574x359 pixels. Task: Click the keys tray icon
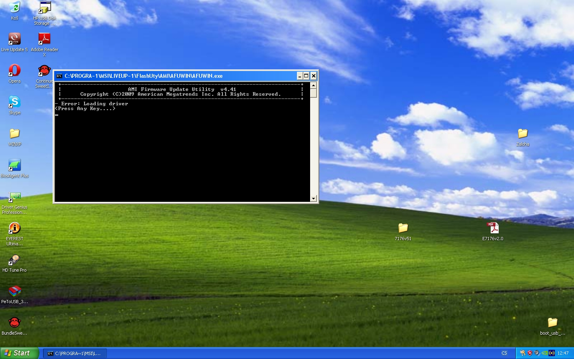pyautogui.click(x=523, y=353)
